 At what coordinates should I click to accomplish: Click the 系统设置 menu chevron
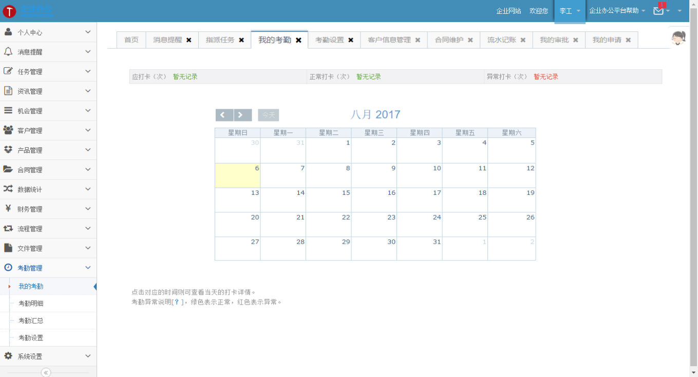[x=88, y=356]
